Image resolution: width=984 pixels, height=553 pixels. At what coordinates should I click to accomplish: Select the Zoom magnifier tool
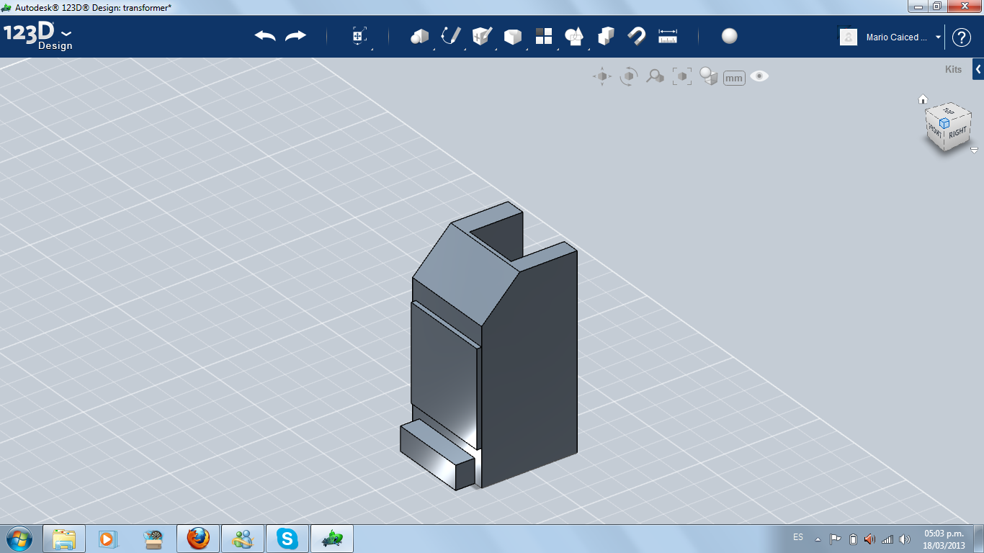pos(655,76)
